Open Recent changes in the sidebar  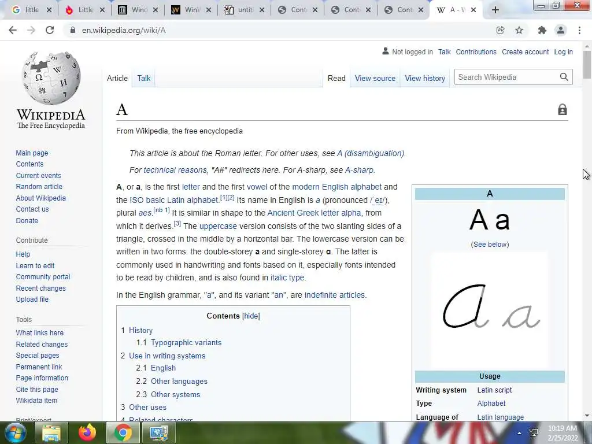point(41,288)
